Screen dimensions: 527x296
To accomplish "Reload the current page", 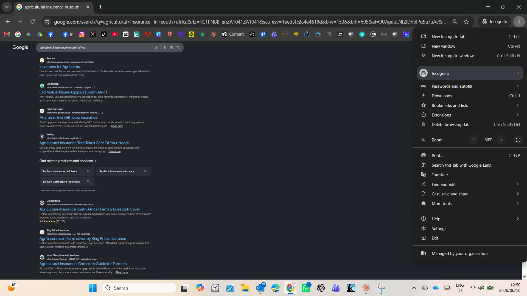I will [x=32, y=22].
